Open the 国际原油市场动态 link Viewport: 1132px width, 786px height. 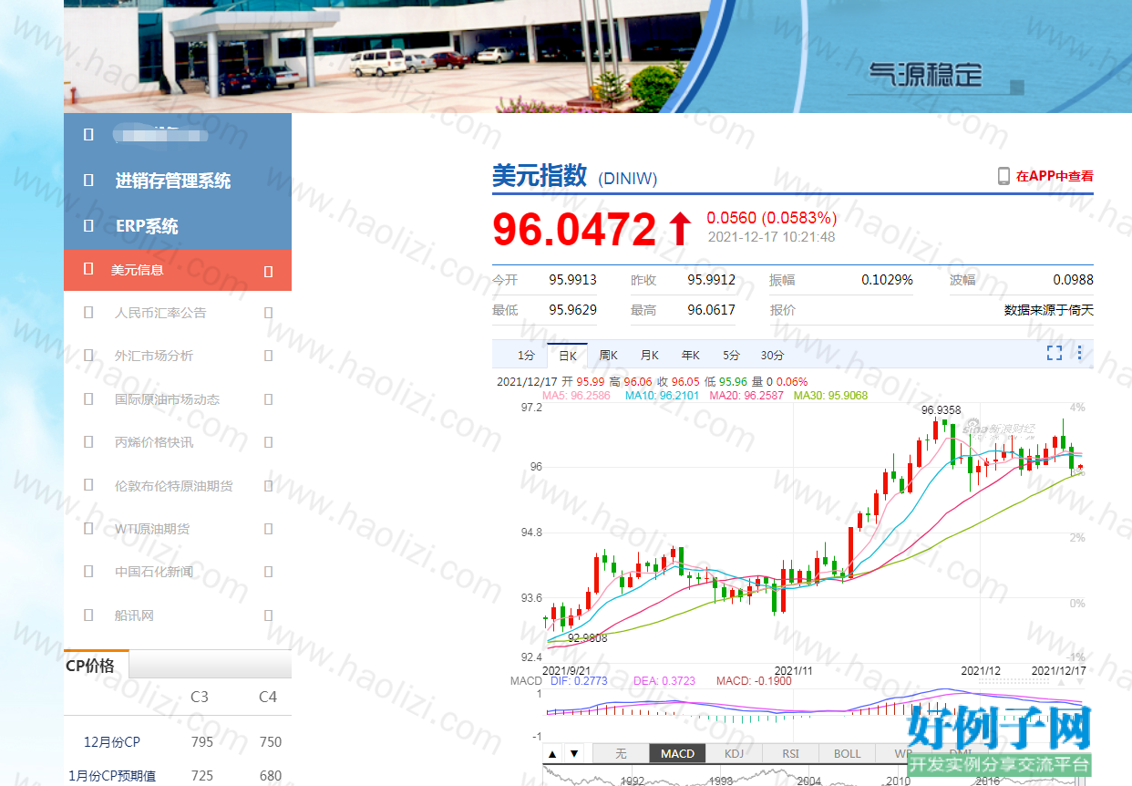(167, 399)
